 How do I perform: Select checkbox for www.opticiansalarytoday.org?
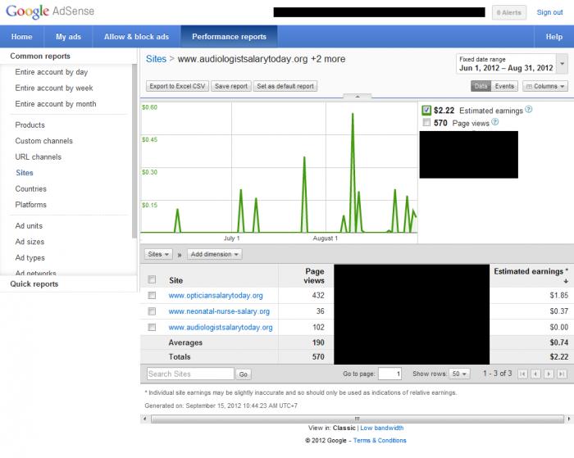[152, 295]
